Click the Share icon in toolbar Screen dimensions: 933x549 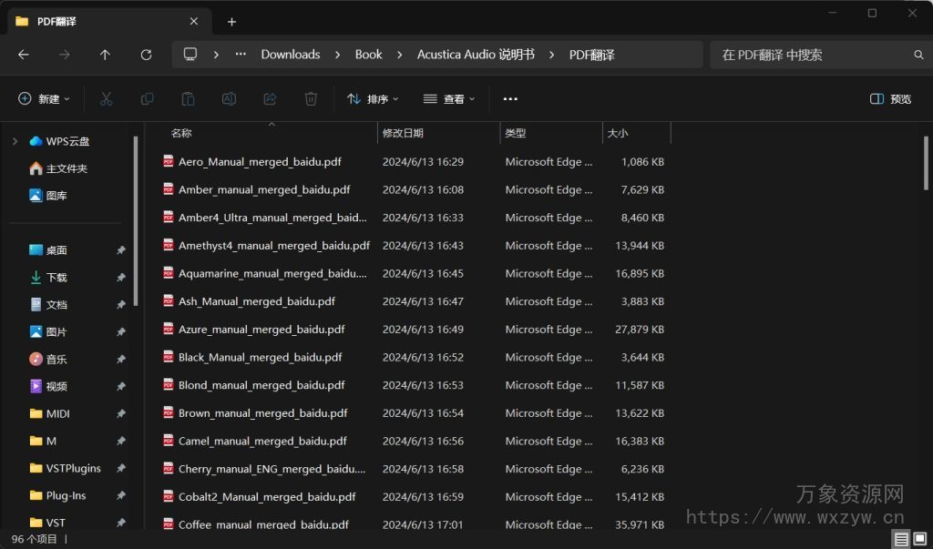point(270,98)
